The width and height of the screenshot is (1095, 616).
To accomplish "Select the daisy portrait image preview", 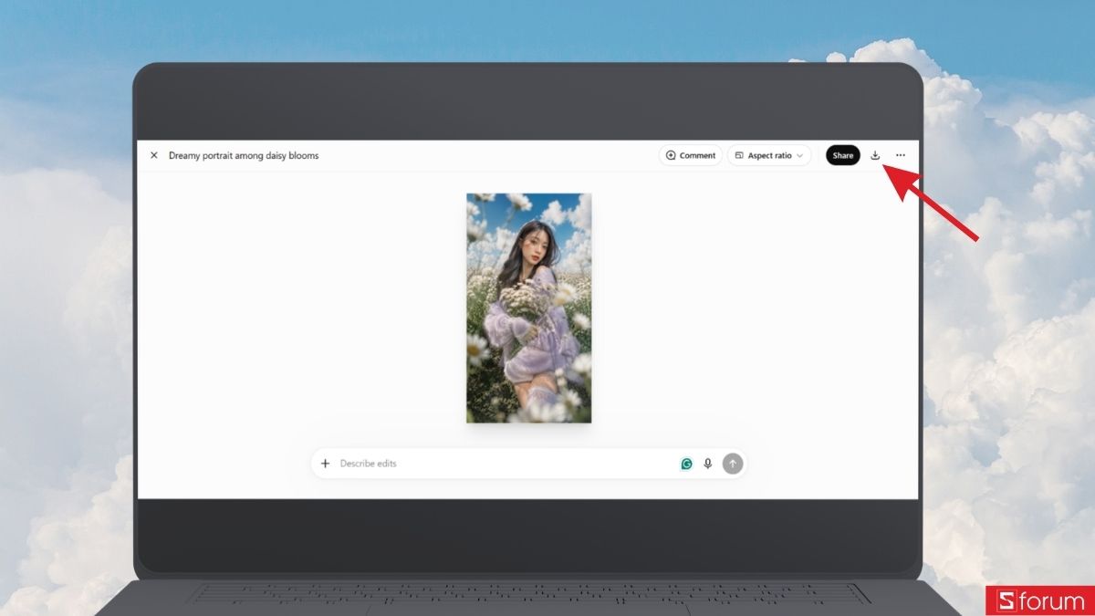I will tap(528, 308).
